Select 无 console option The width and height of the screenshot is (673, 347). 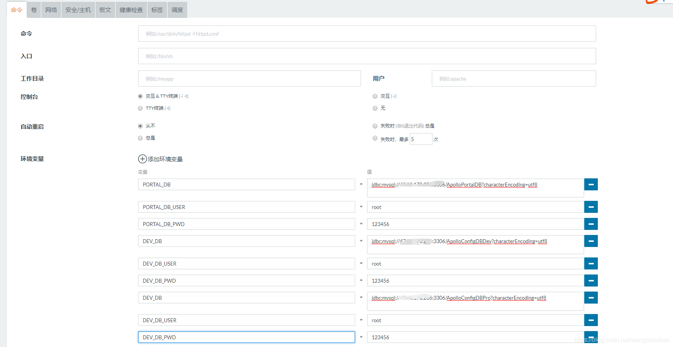point(375,108)
